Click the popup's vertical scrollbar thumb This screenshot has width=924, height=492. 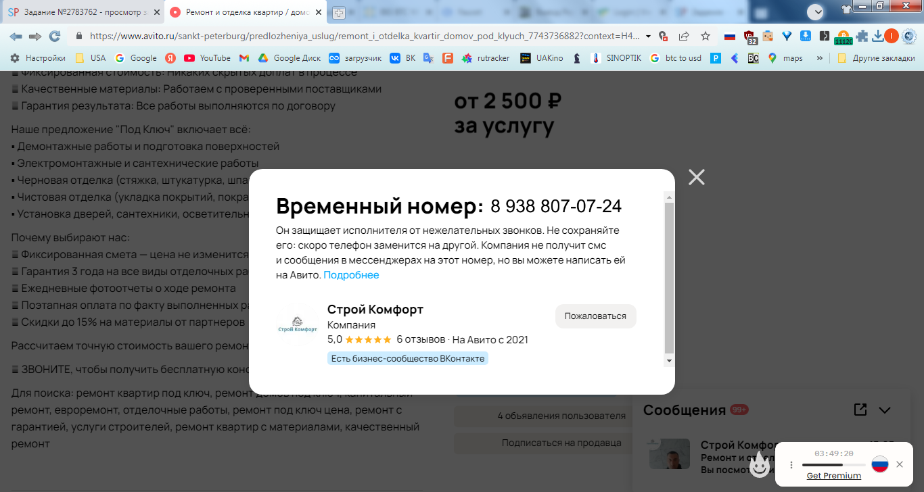tap(670, 278)
